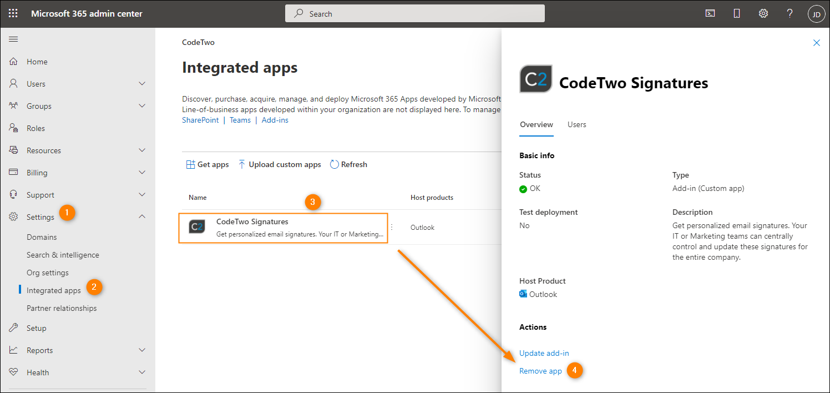The width and height of the screenshot is (830, 393).
Task: Expand the Groups menu chevron
Action: click(142, 106)
